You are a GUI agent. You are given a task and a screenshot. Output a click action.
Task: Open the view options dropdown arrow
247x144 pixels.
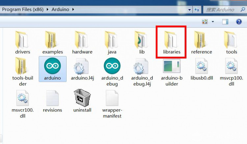[x=213, y=22]
